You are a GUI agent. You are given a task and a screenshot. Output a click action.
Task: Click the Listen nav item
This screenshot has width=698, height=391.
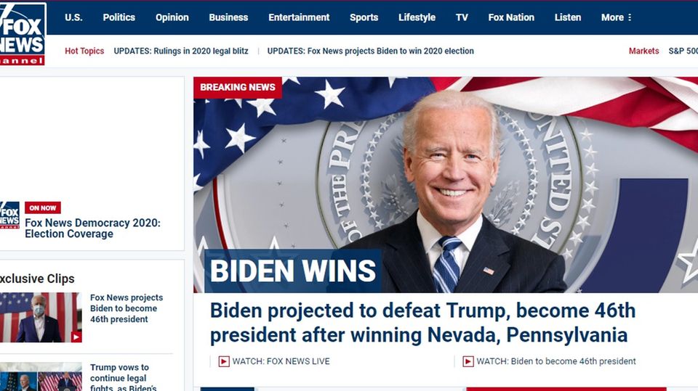click(568, 17)
